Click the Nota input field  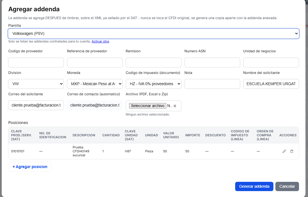tap(212, 84)
